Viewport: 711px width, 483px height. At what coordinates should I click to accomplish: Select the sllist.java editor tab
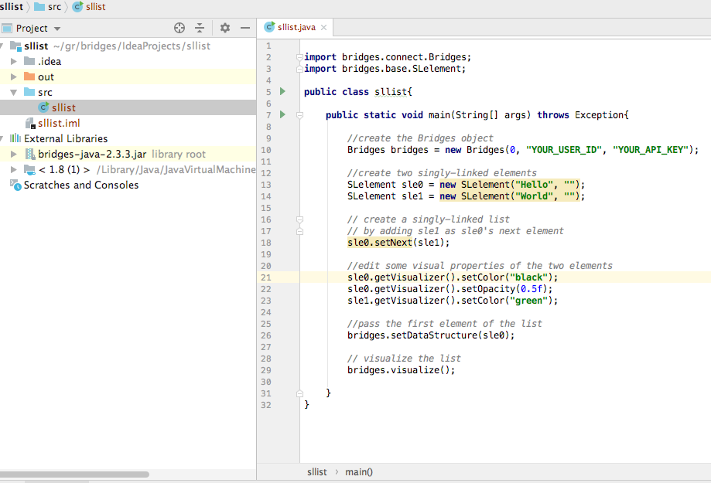pyautogui.click(x=296, y=27)
